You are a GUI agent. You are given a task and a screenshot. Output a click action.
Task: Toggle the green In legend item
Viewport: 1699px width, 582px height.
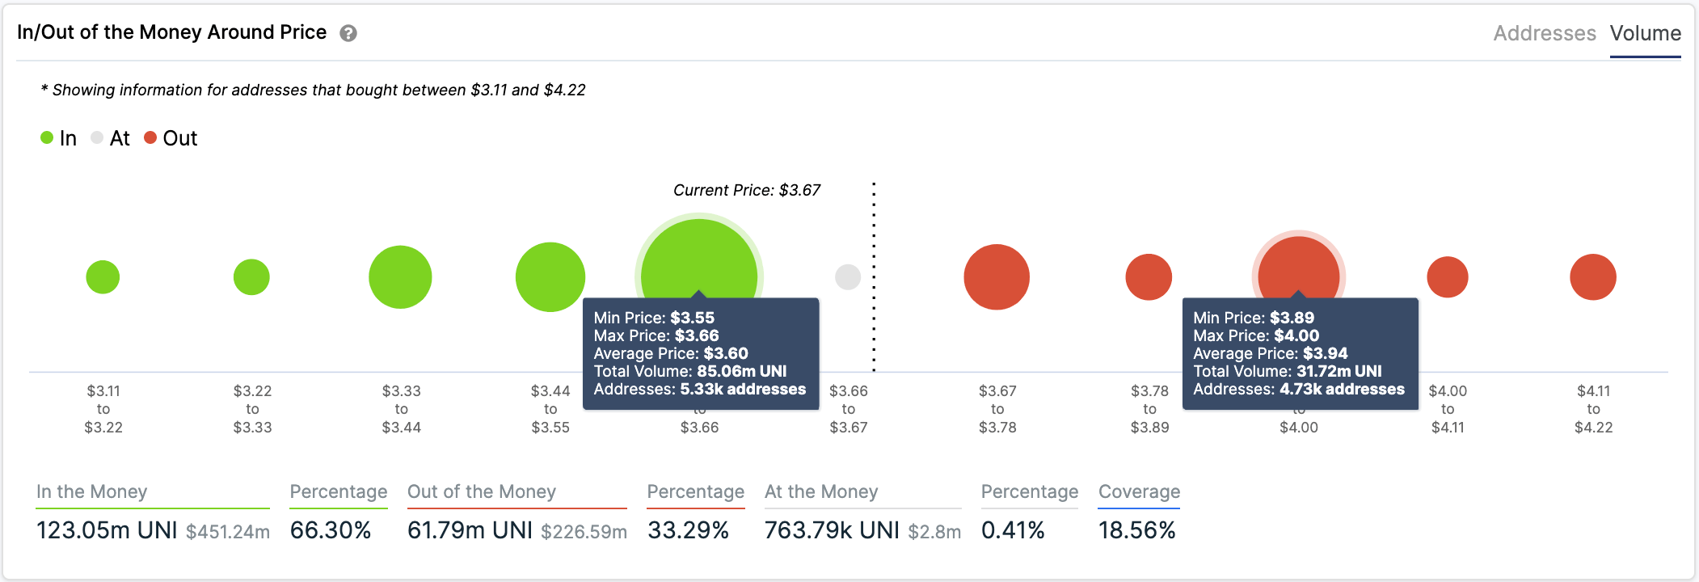point(58,138)
